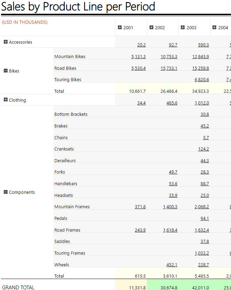Select Components total 2003 value 5,485.5

[202, 276]
